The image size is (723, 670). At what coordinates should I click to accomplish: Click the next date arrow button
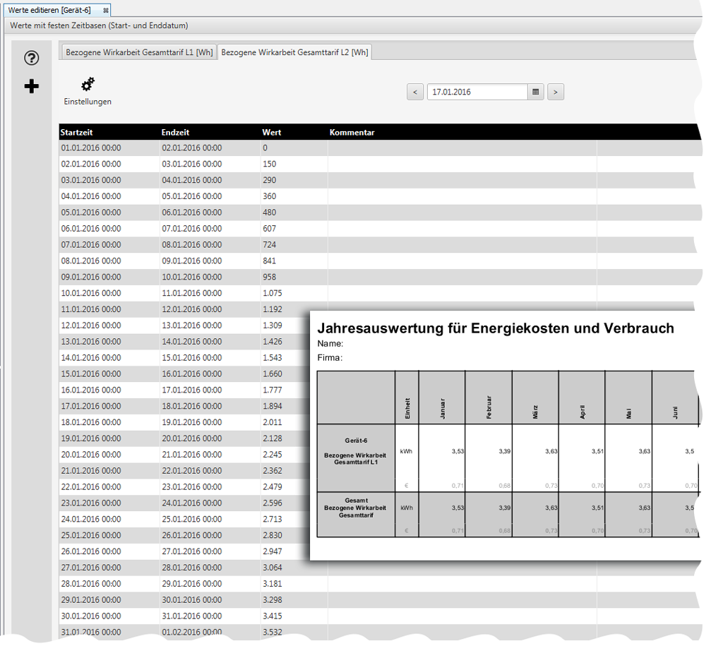pyautogui.click(x=556, y=92)
